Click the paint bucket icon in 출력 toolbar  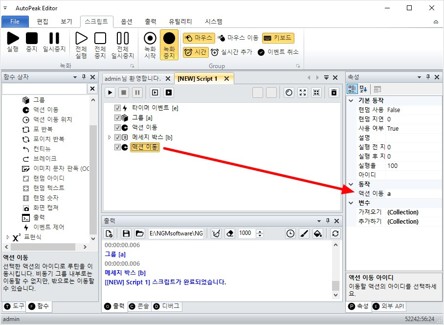[x=318, y=233]
